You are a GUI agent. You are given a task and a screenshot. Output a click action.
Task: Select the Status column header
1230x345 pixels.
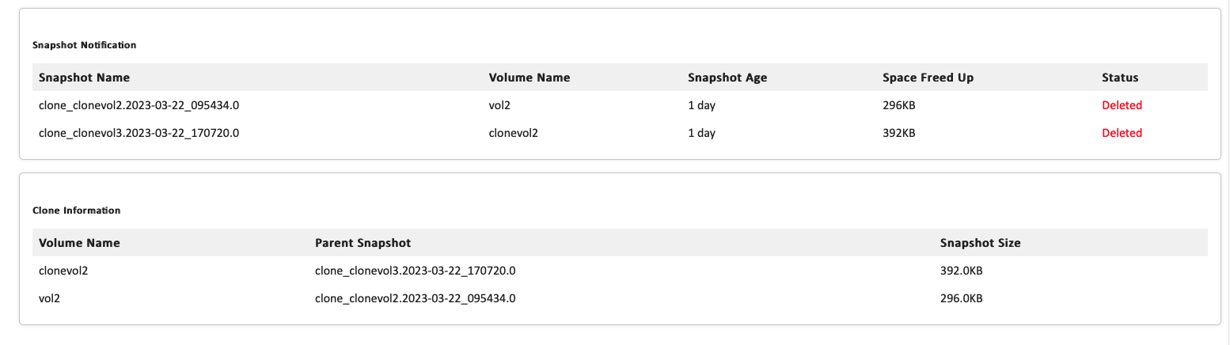(x=1119, y=78)
